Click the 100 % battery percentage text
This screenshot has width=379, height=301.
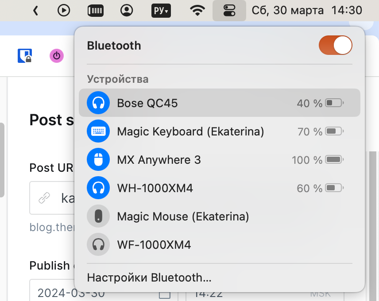pos(307,160)
